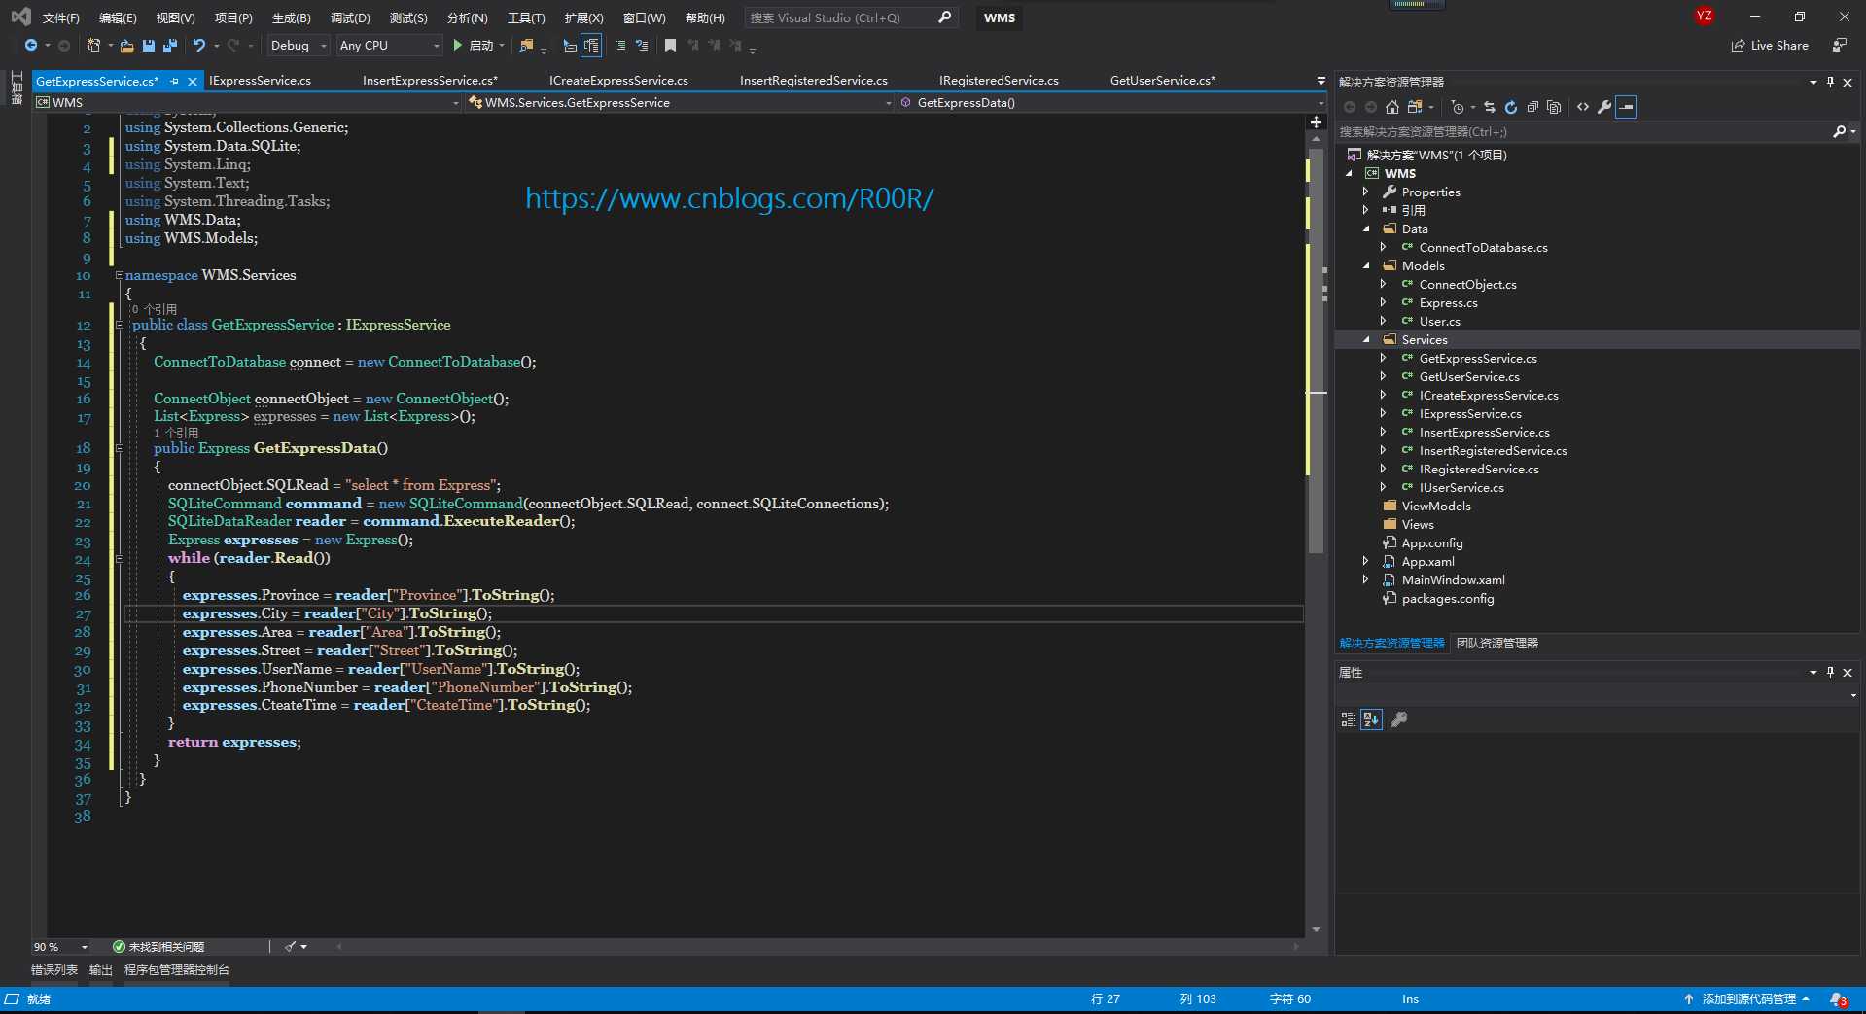Switch to the 团队资源管理器 tab
Viewport: 1866px width, 1014px height.
(x=1497, y=644)
